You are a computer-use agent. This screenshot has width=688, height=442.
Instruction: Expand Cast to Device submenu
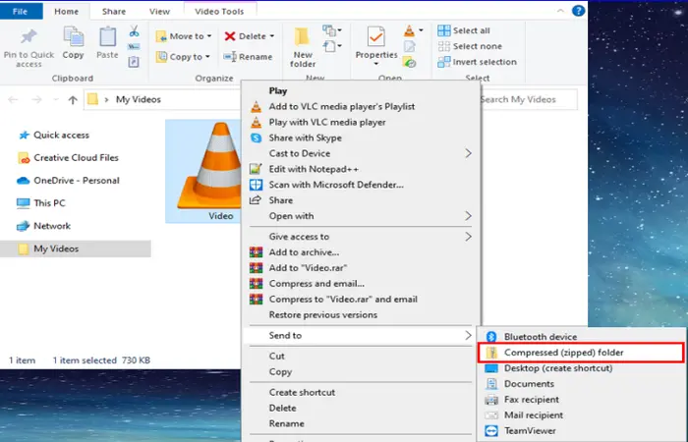[x=361, y=153]
